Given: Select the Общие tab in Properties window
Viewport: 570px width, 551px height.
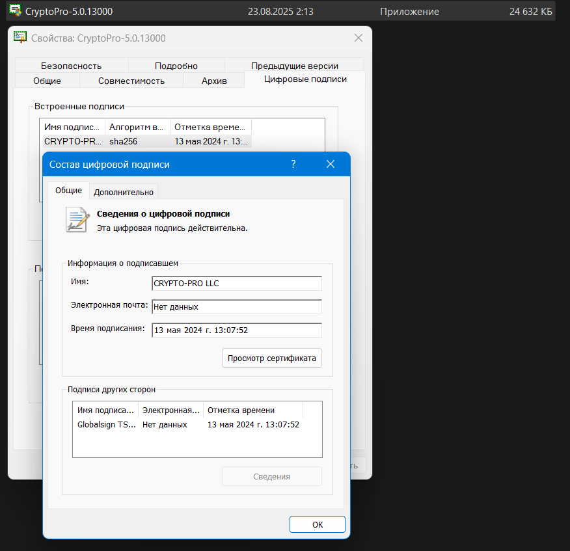Looking at the screenshot, I should click(47, 81).
